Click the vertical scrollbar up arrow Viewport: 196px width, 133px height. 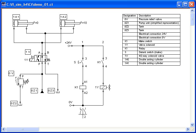[x=192, y=10]
